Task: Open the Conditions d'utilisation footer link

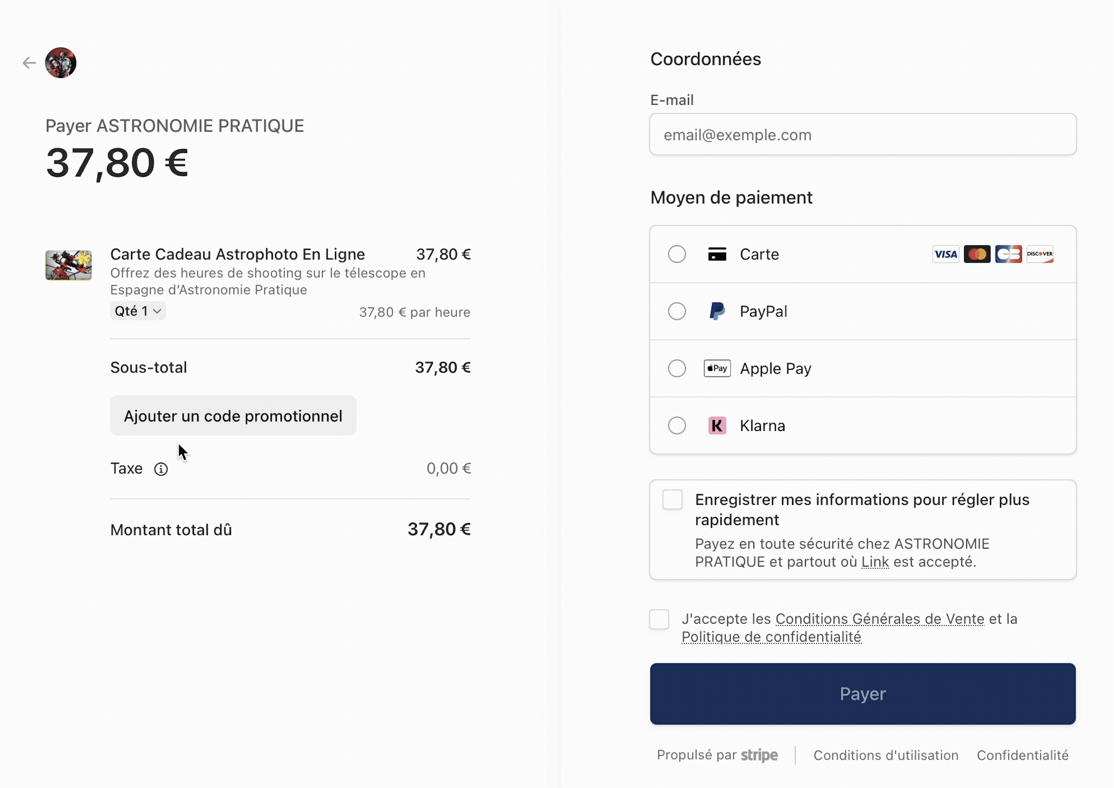Action: (x=885, y=755)
